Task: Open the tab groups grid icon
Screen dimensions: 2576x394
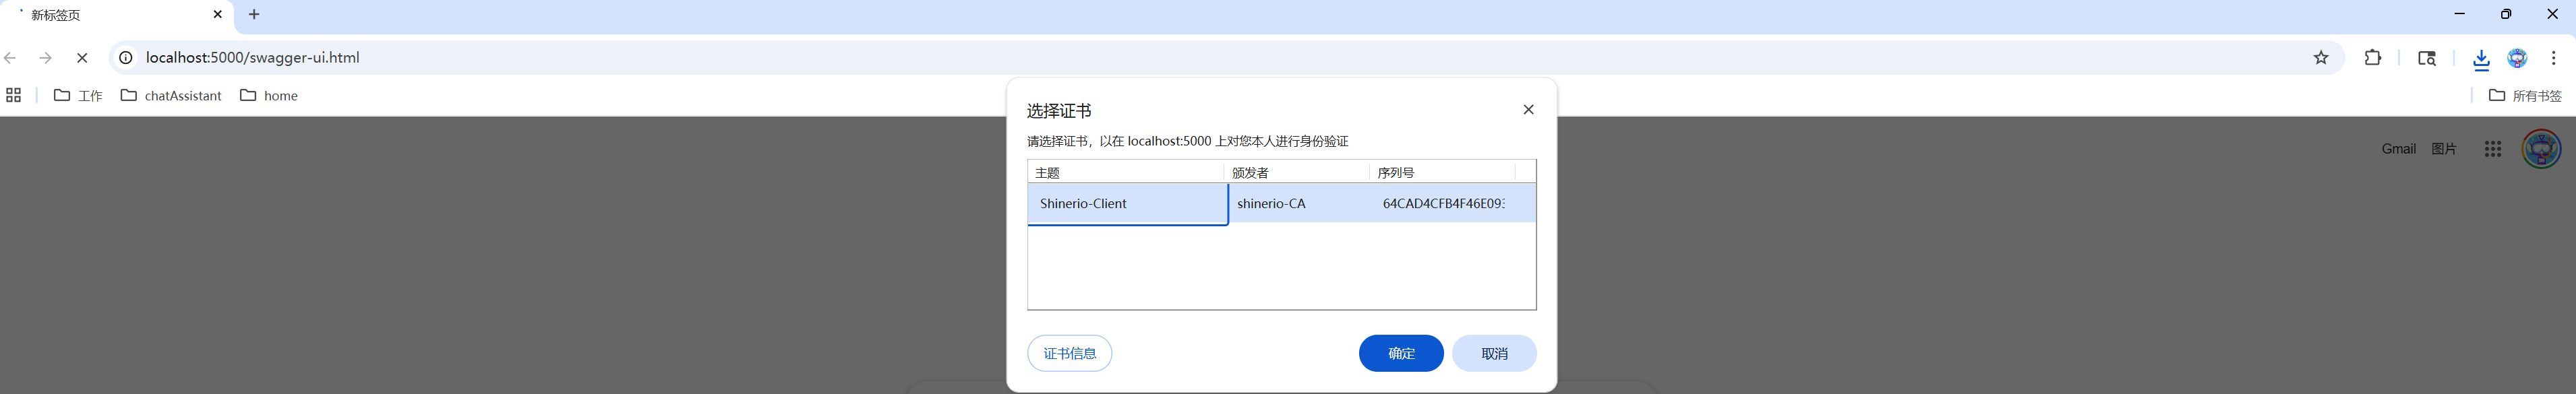Action: 14,96
